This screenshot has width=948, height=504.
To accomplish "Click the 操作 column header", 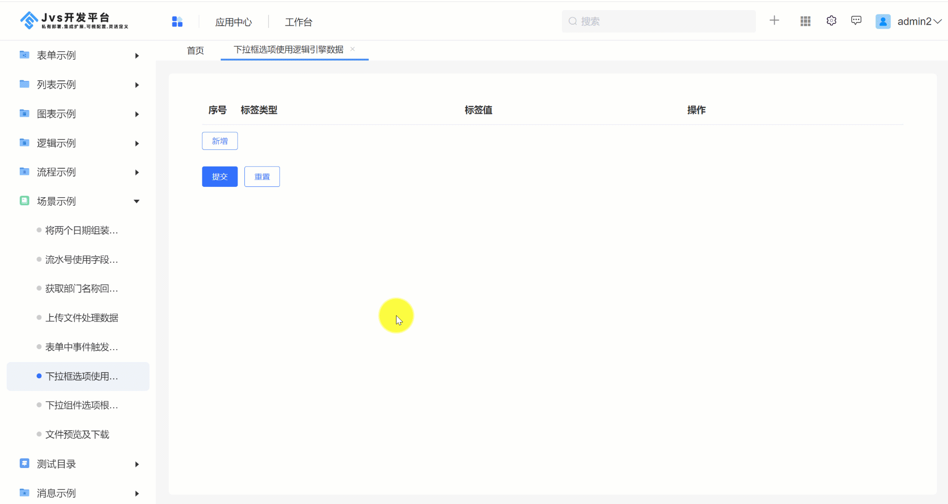I will [697, 110].
